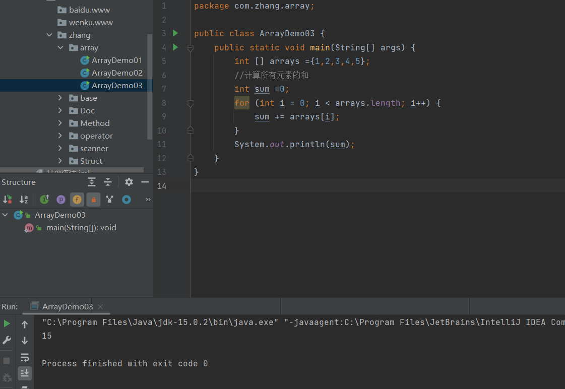565x389 pixels.
Task: Rerun ArrayDemo03 from Run panel
Action: pos(7,323)
